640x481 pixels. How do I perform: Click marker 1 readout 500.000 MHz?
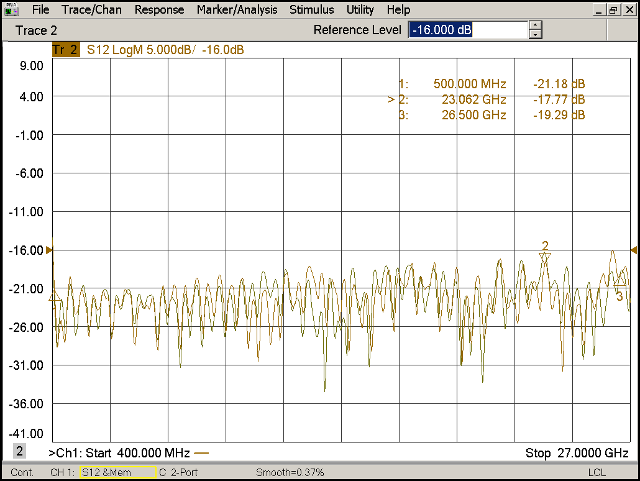[469, 84]
